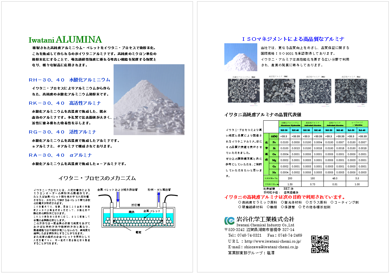Click the '○保護管' item
This screenshot has height=273, width=390.
(288, 207)
